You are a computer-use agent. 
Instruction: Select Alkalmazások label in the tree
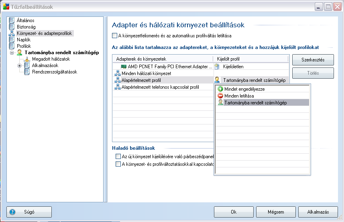coord(45,65)
